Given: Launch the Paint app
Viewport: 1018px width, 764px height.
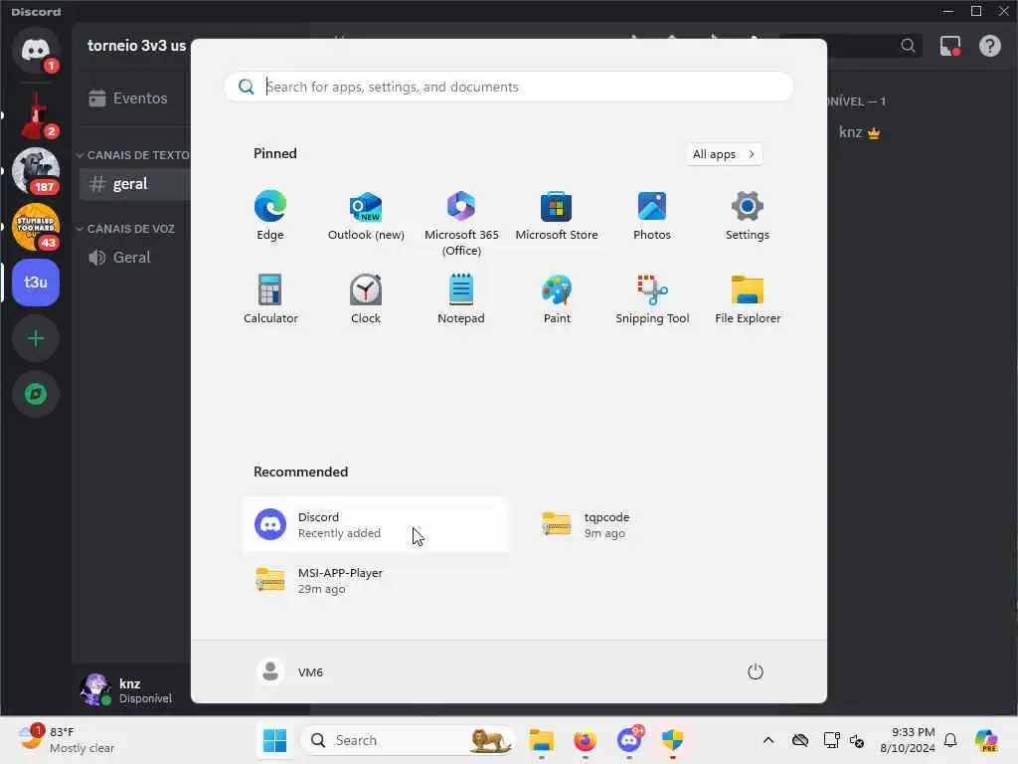Looking at the screenshot, I should tap(557, 298).
